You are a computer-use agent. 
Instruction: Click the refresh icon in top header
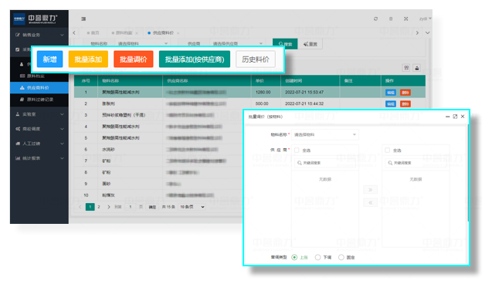coord(375,19)
